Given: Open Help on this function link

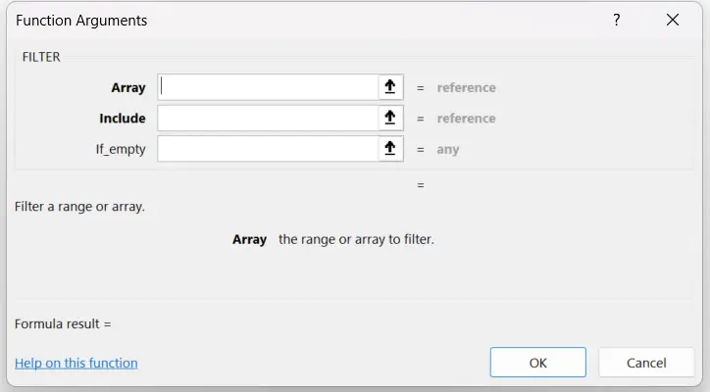Looking at the screenshot, I should point(76,363).
